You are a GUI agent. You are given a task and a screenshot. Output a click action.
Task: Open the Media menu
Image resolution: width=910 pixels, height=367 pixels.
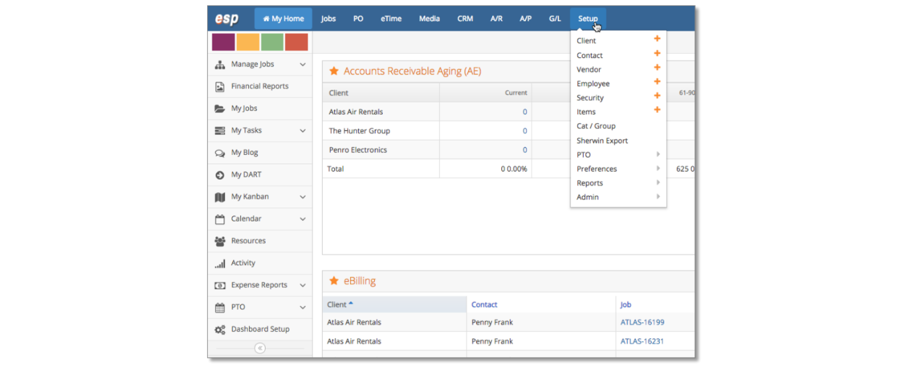[x=429, y=19]
